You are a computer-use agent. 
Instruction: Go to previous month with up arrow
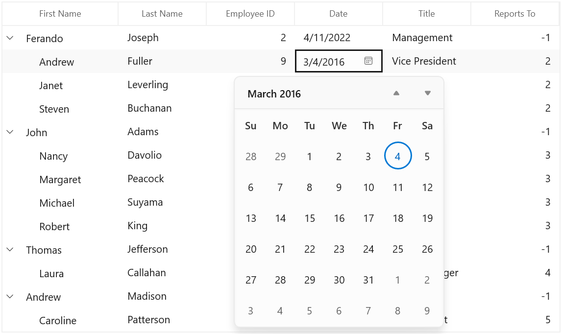tap(396, 93)
